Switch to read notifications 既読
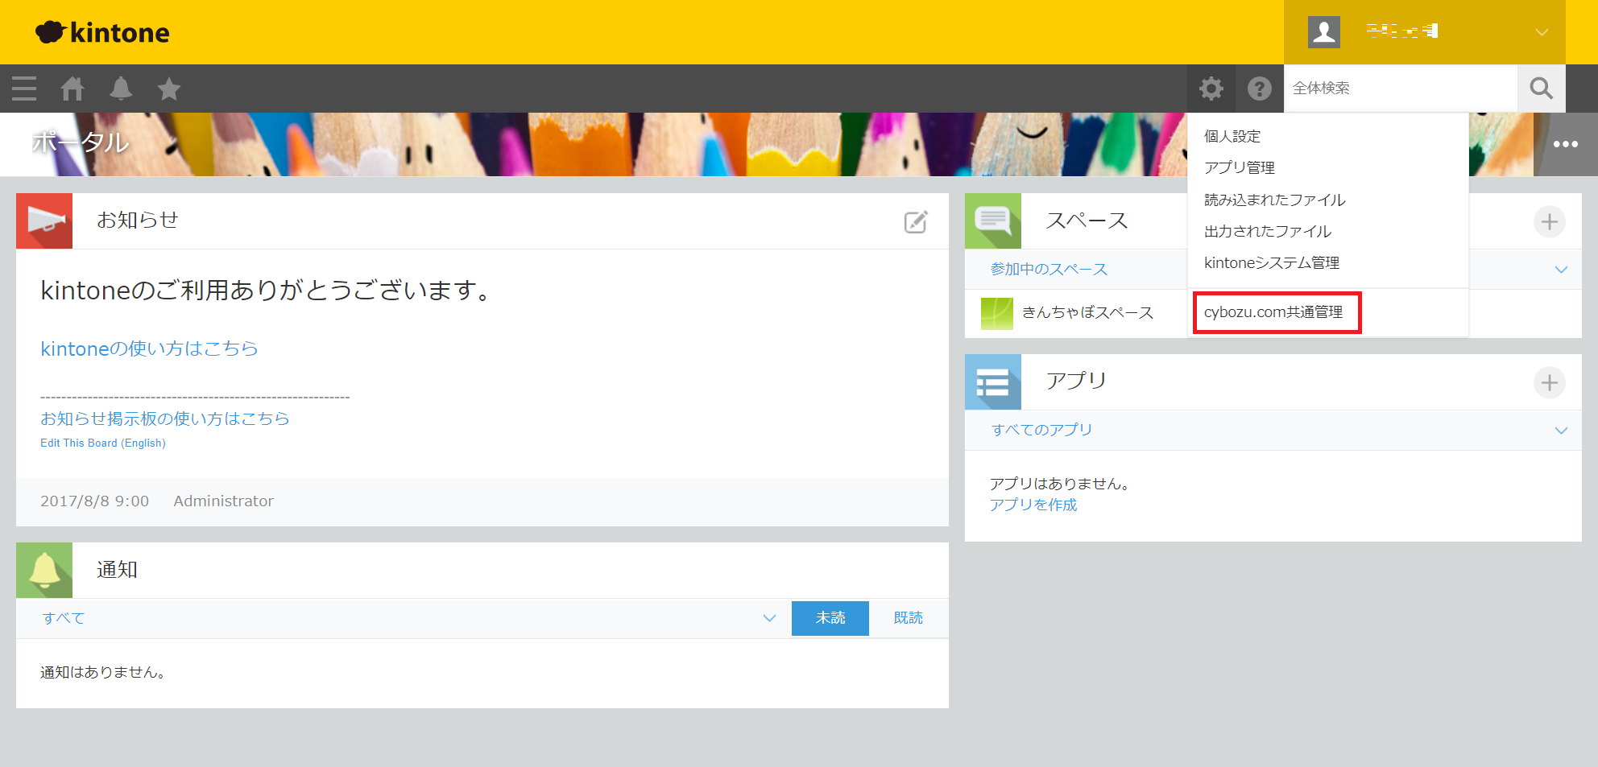Viewport: 1598px width, 767px height. (908, 618)
